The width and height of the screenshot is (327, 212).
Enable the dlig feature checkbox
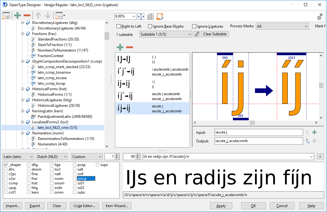point(29,165)
